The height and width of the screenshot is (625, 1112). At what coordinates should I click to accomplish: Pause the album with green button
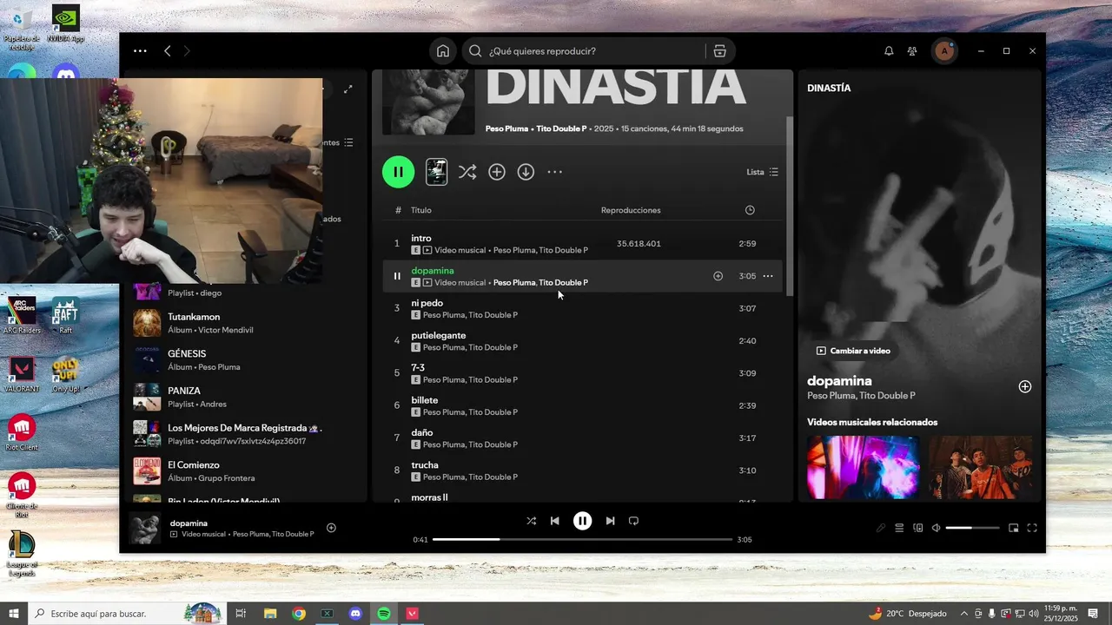click(x=398, y=172)
